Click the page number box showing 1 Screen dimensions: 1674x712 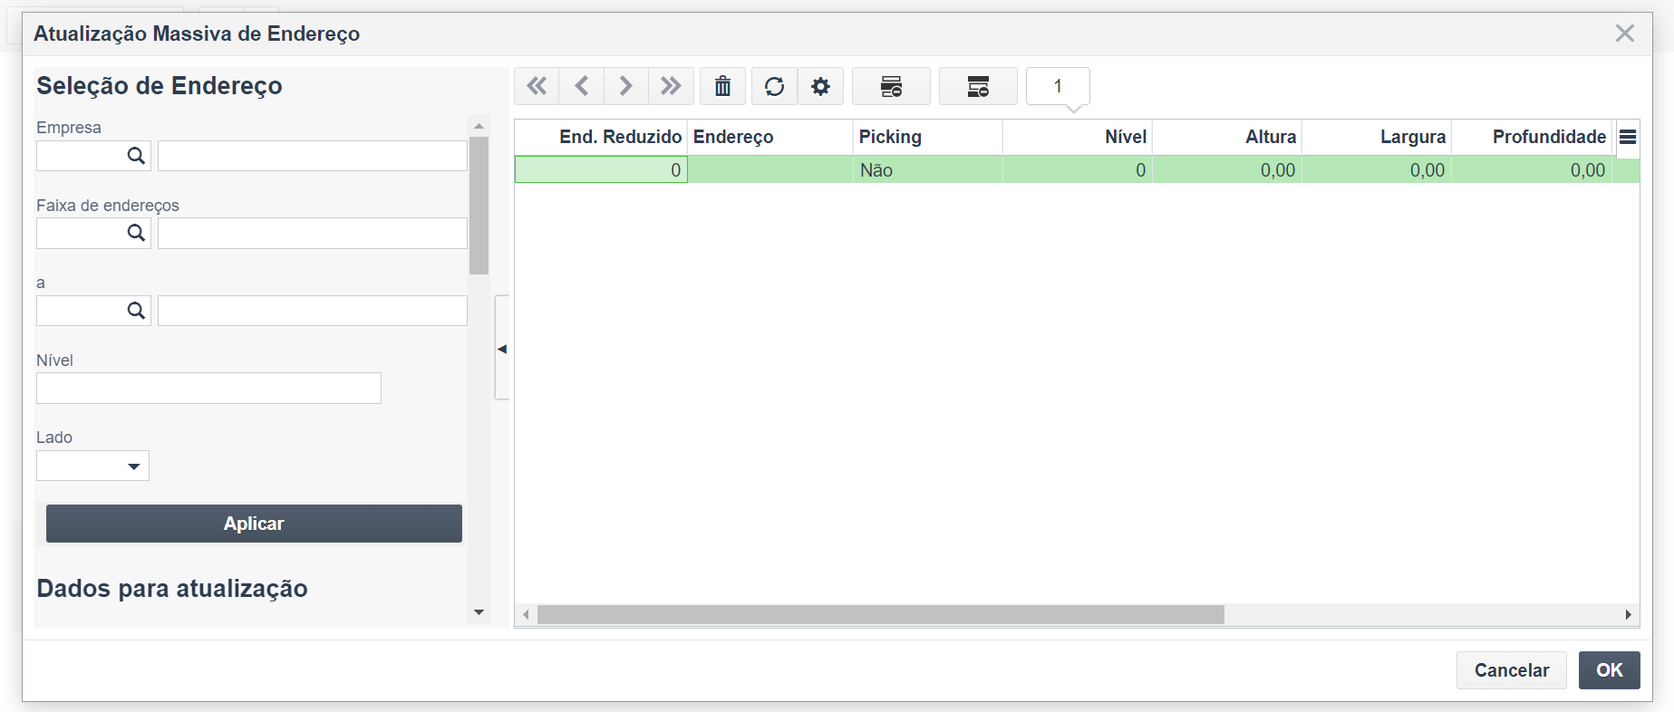coord(1058,86)
